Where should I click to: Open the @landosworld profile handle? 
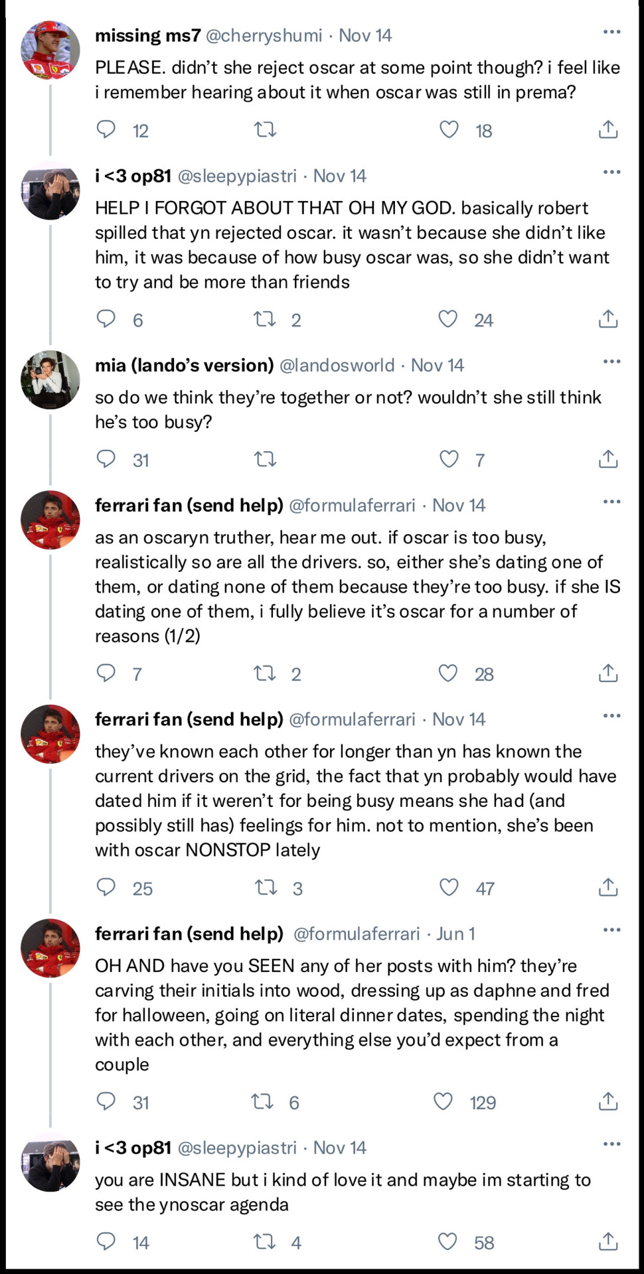(337, 365)
